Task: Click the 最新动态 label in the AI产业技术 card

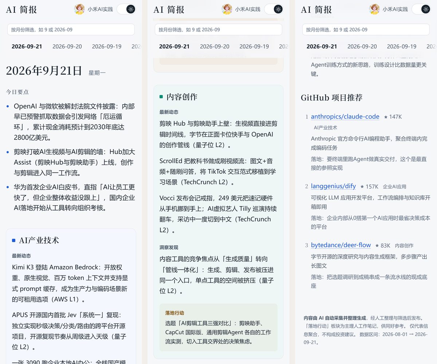Action: click(21, 256)
